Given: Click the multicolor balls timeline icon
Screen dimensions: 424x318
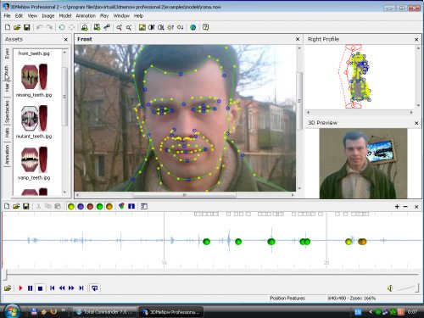Looking at the screenshot, I should click(x=121, y=206).
